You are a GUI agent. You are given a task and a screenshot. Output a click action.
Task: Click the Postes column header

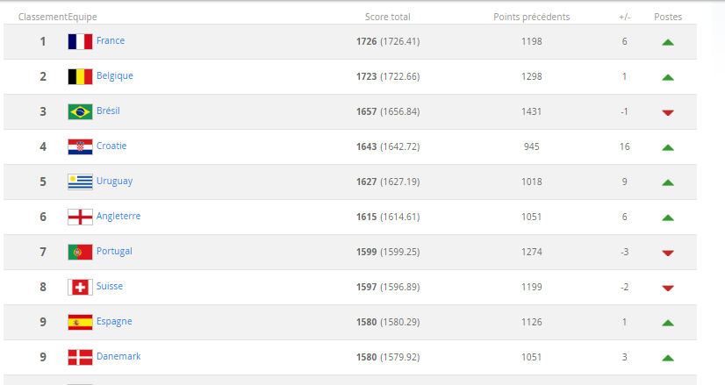coord(668,17)
